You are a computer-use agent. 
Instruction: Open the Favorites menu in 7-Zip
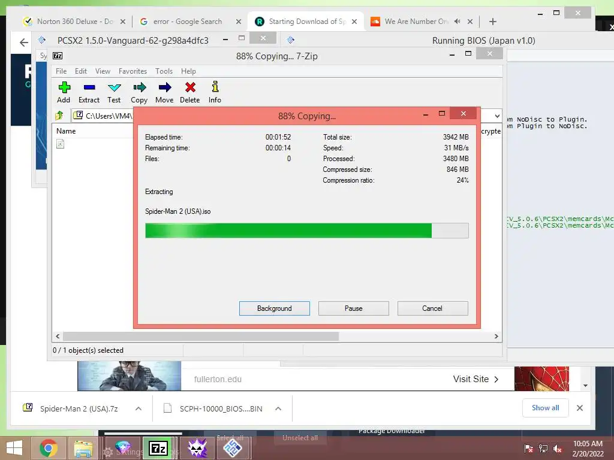coord(133,71)
